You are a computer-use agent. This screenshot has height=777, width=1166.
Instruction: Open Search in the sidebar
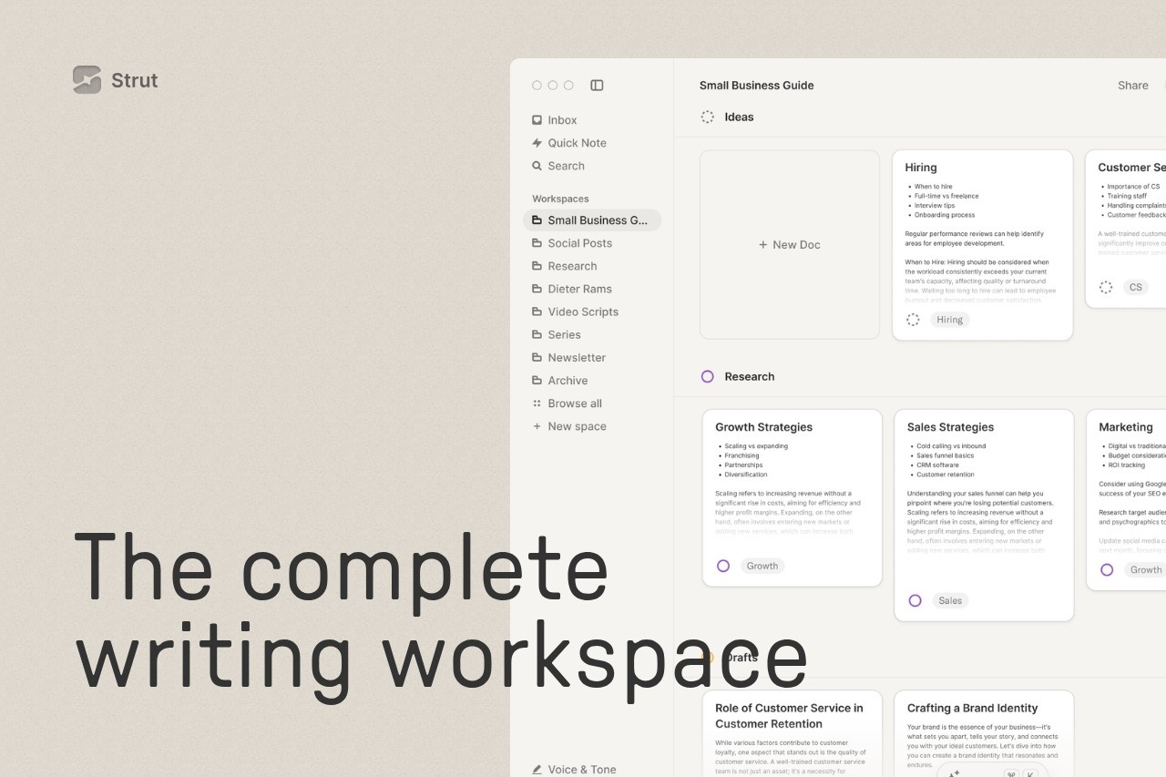coord(566,166)
